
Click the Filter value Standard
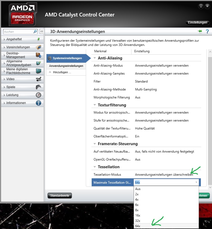141,81
